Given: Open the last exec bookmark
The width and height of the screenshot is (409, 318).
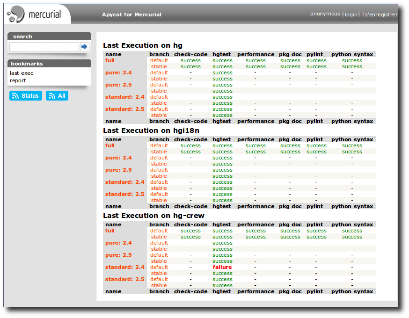Looking at the screenshot, I should pyautogui.click(x=22, y=73).
